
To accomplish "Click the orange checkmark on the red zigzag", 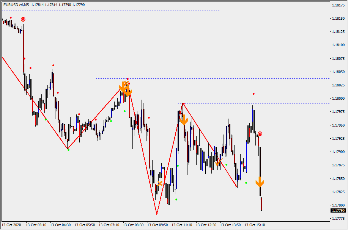I will [218, 163].
